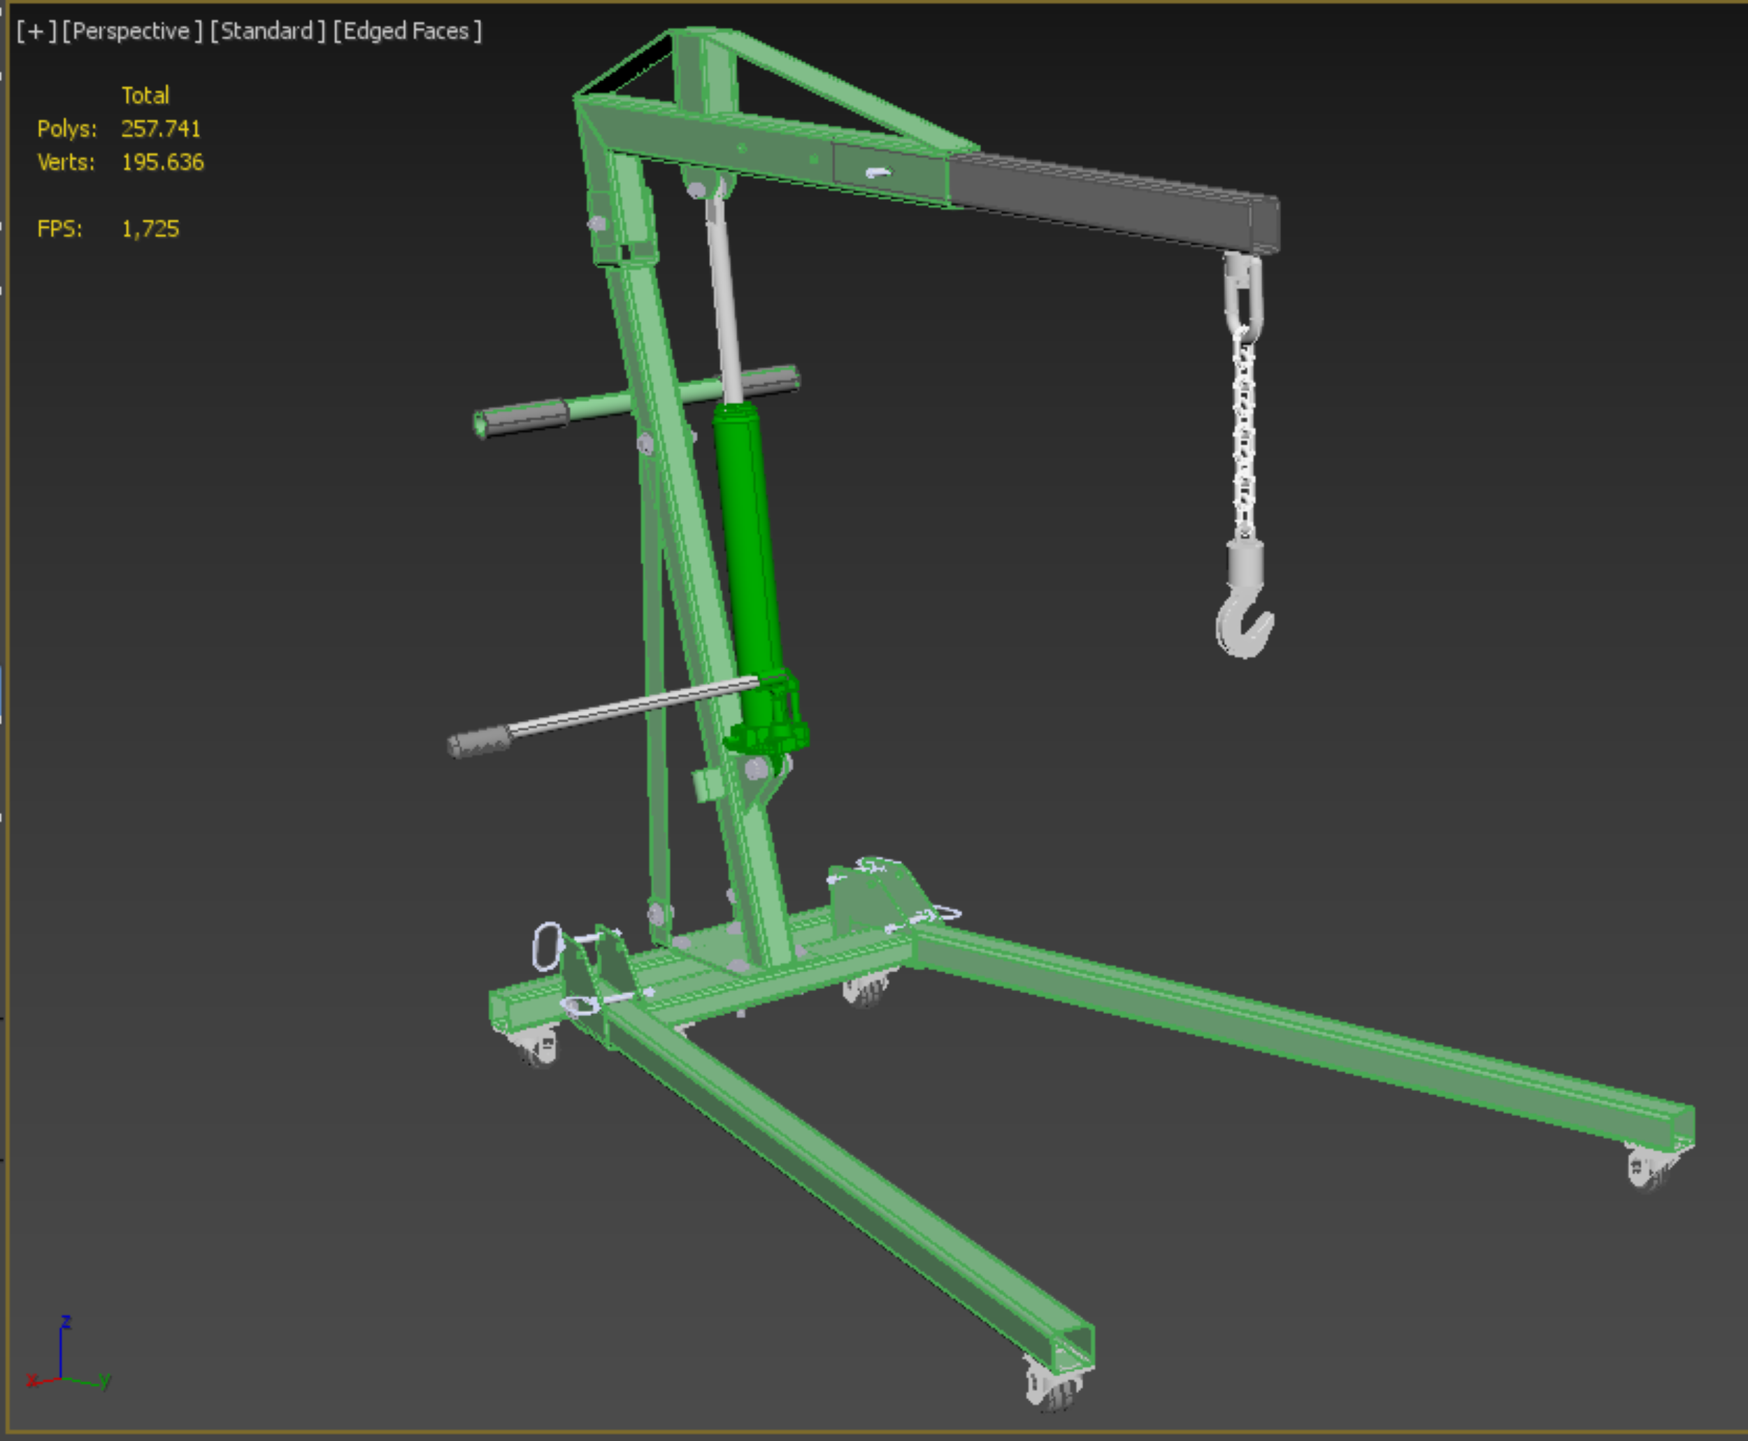The height and width of the screenshot is (1441, 1748).
Task: Click the left grip of upper handlebar
Action: tap(525, 416)
